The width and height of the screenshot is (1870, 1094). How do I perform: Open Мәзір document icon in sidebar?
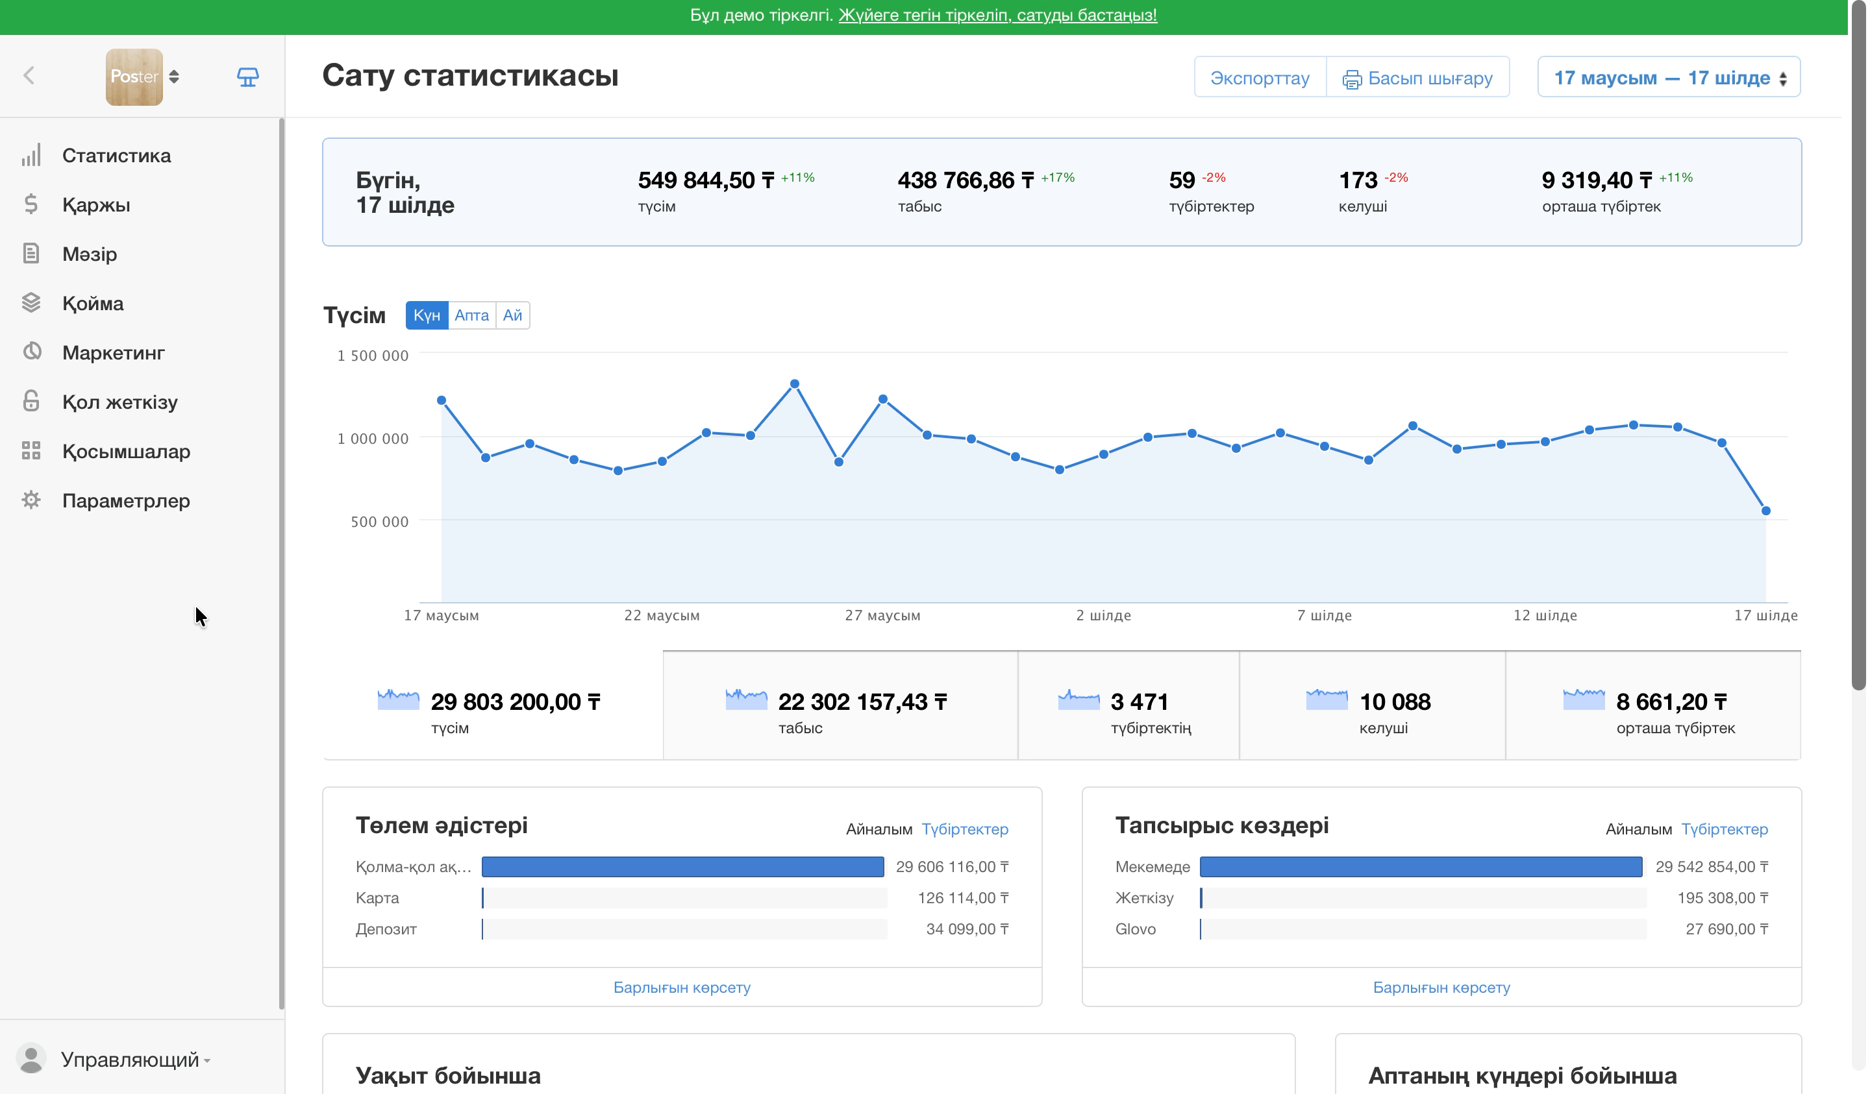pyautogui.click(x=31, y=254)
